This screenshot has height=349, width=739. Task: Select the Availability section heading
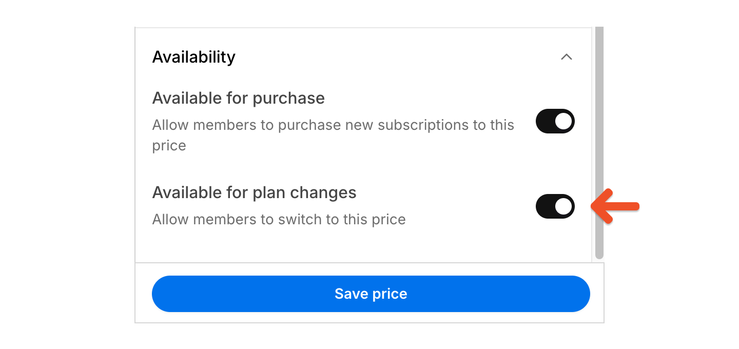[x=193, y=57]
